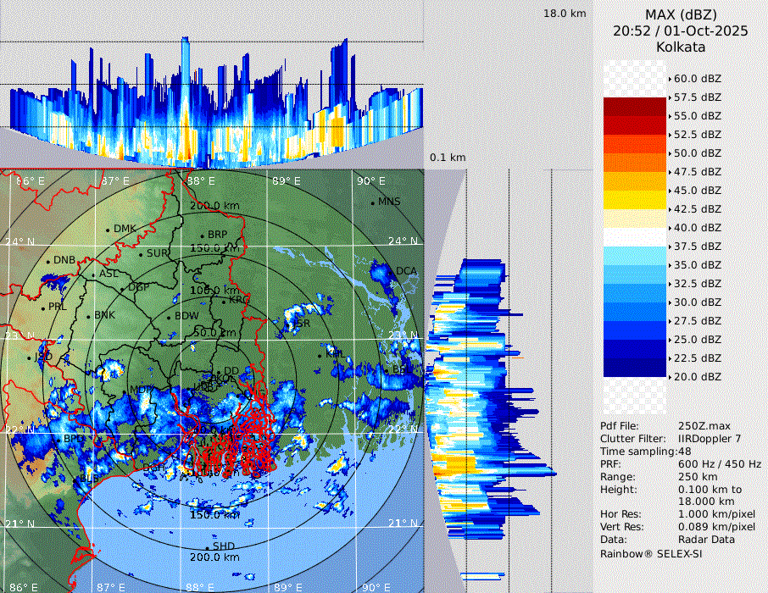Screen dimensions: 768x593
Task: Click the arrow tick beside 20.0 dBZ
Action: (670, 377)
